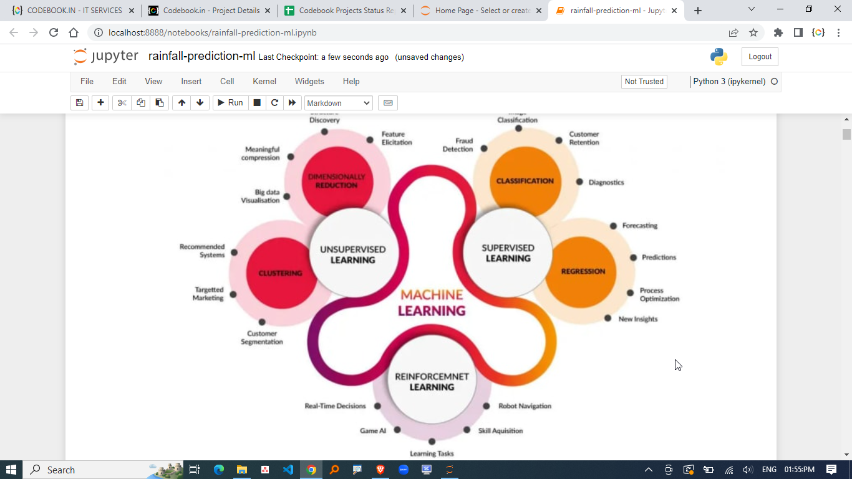This screenshot has width=852, height=479.
Task: Show hidden system tray icons
Action: click(x=648, y=470)
